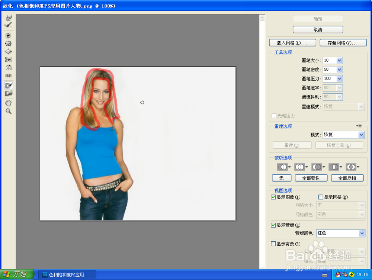Viewport: 372px width, 280px height.
Task: Click the woman's photo in preview
Action: pos(138,144)
